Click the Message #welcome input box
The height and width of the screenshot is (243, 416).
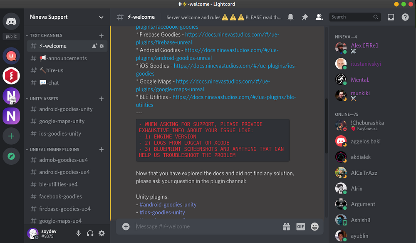pyautogui.click(x=207, y=226)
